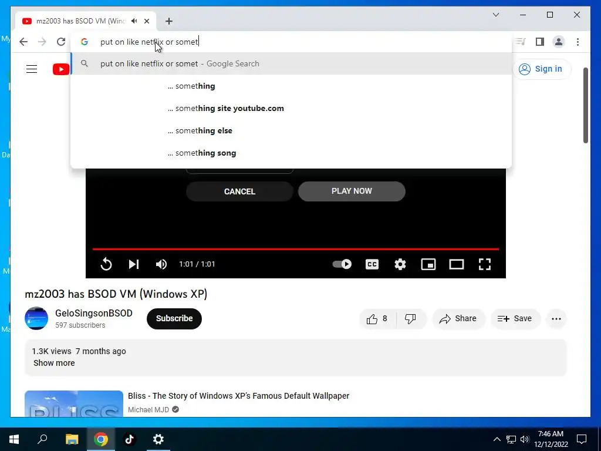Expand the description with Show more
This screenshot has width=601, height=451.
coord(54,363)
